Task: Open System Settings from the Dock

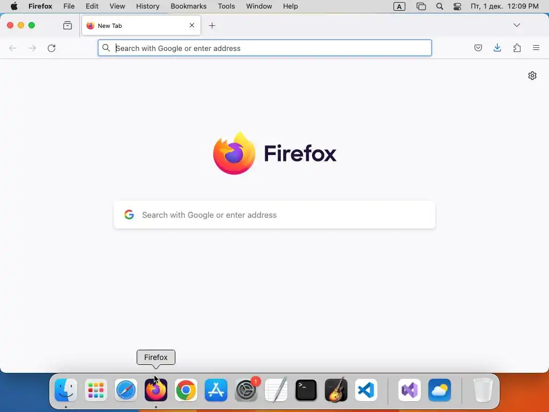Action: coord(246,389)
